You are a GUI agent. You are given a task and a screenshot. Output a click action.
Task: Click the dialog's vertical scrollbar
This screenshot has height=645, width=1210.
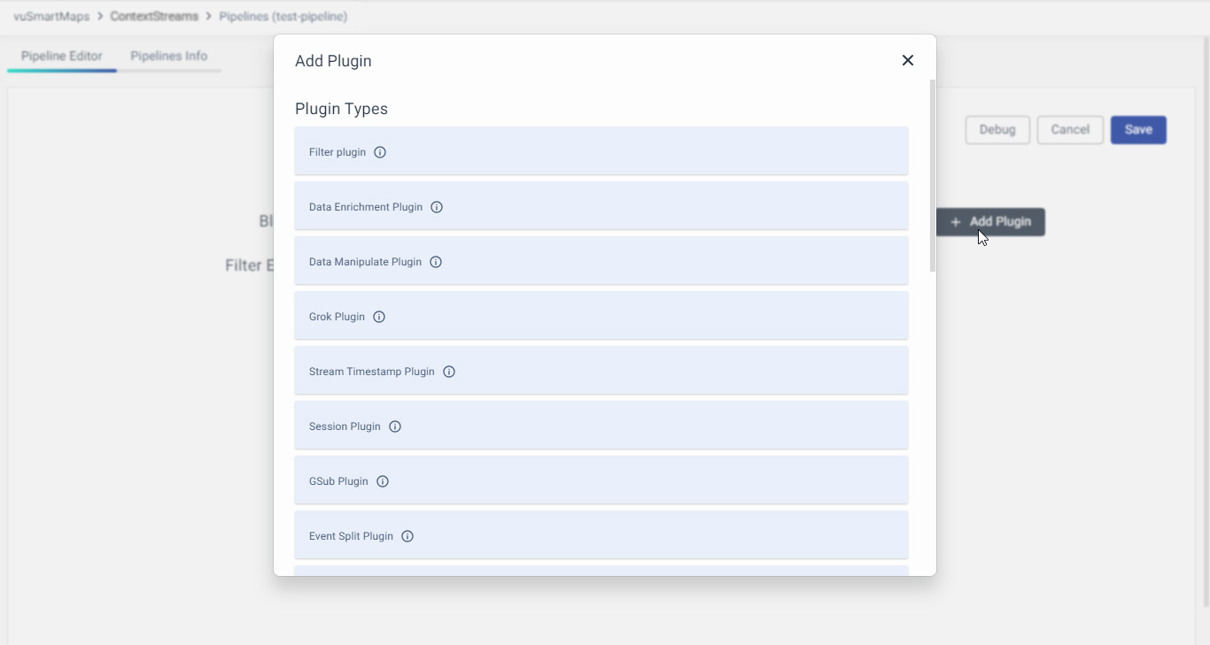pos(932,177)
